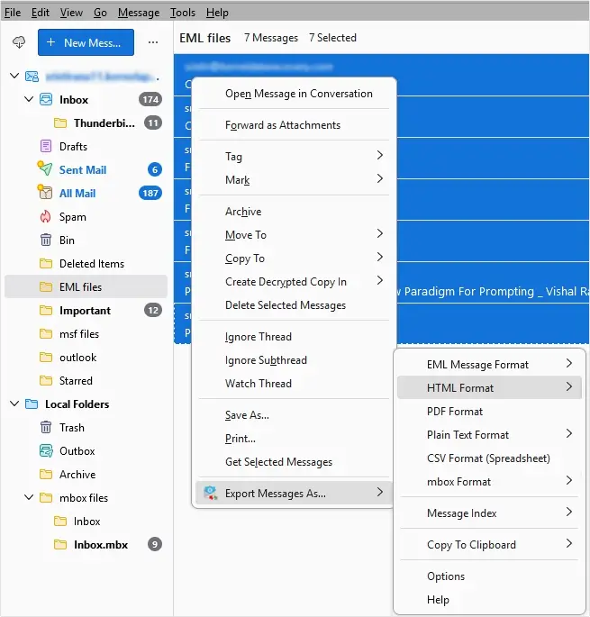Open the Edit menu
Viewport: 590px width, 617px height.
tap(41, 13)
